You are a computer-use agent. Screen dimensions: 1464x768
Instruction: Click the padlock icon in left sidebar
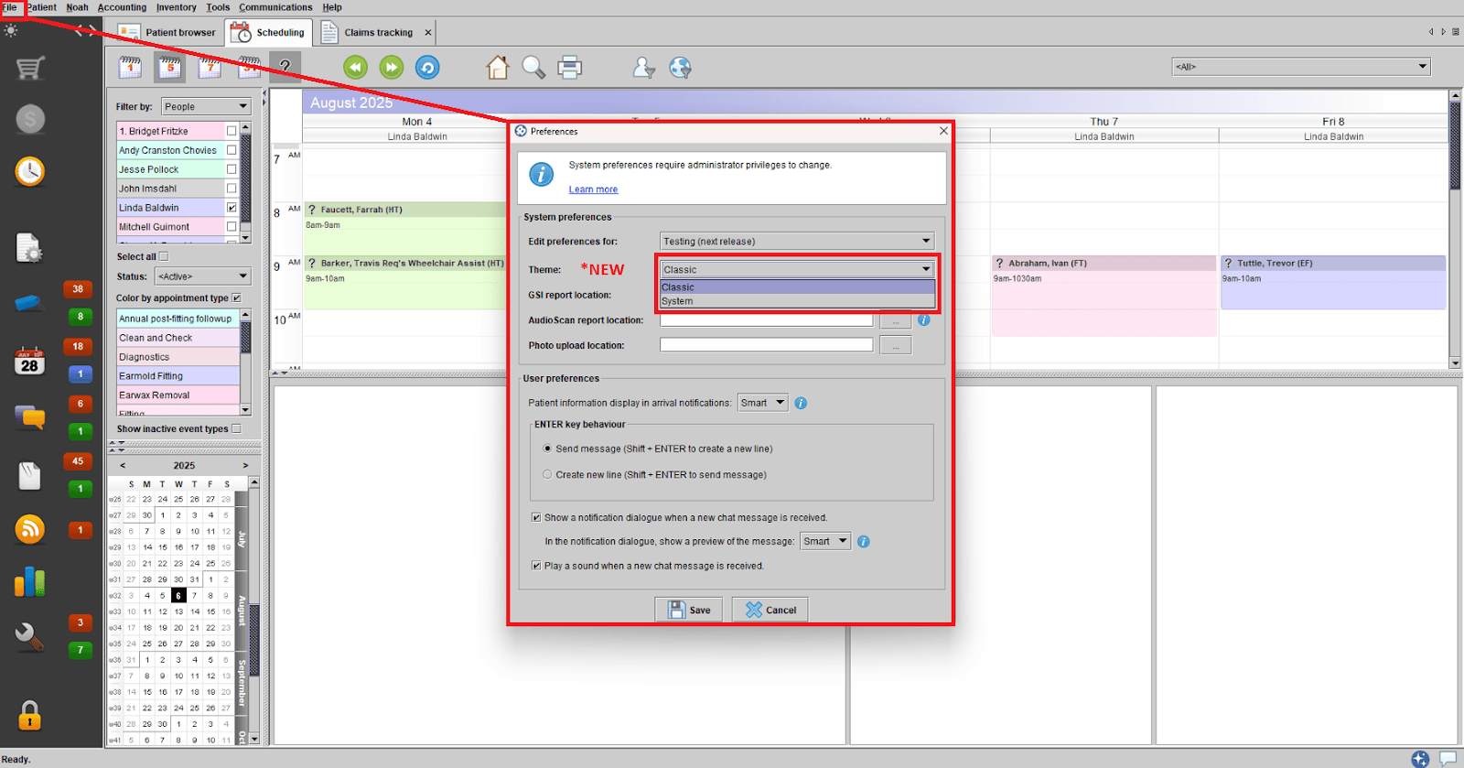point(29,715)
